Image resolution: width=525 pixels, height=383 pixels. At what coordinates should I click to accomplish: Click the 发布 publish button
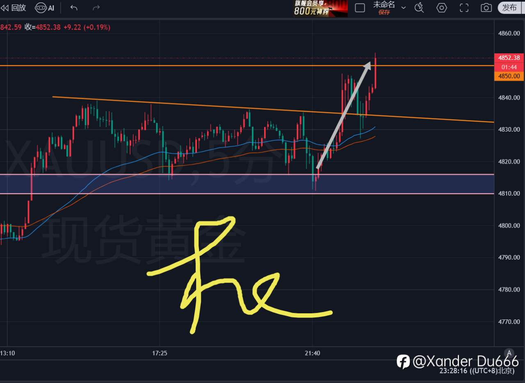[510, 7]
